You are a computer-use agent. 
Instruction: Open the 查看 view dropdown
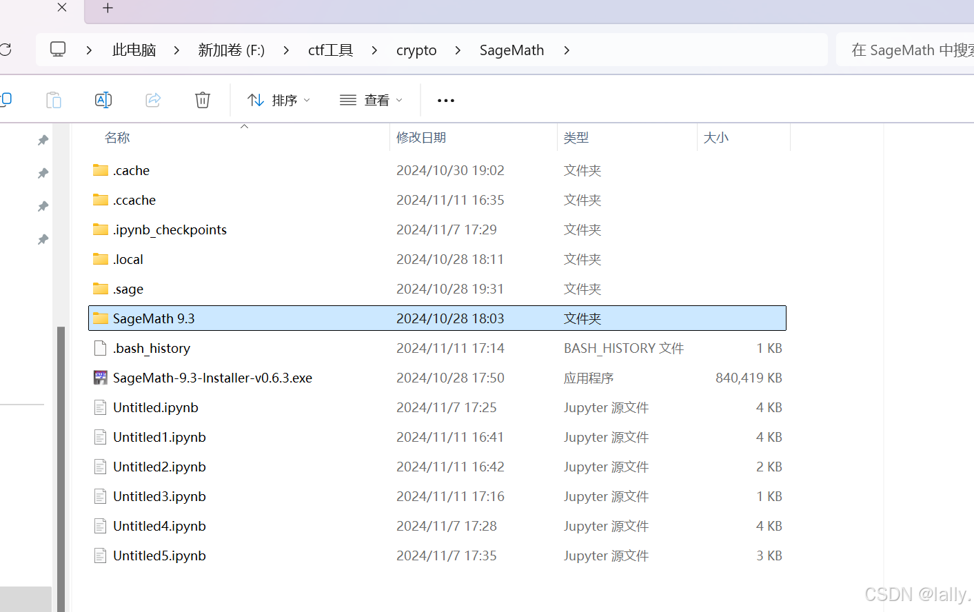click(370, 100)
